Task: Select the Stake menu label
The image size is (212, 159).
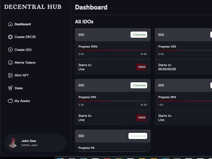Action: pyautogui.click(x=19, y=88)
